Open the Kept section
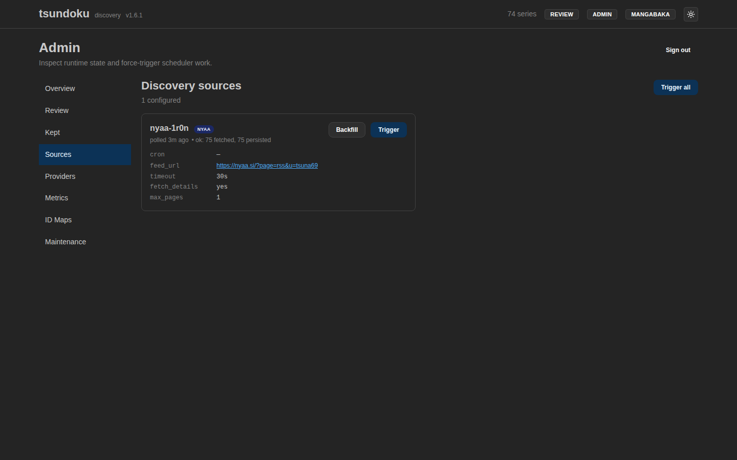 click(85, 132)
